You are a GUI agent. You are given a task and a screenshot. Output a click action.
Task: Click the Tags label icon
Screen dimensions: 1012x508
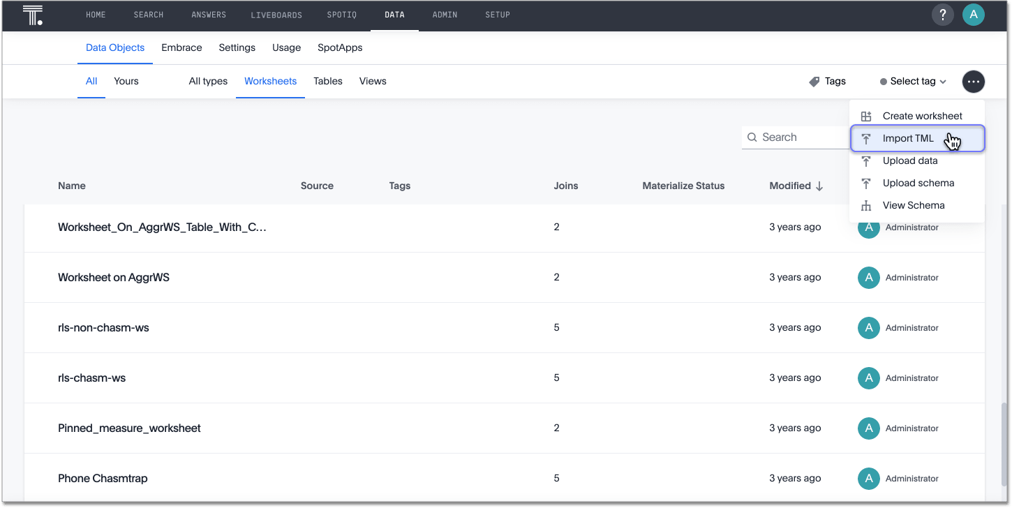(x=814, y=82)
